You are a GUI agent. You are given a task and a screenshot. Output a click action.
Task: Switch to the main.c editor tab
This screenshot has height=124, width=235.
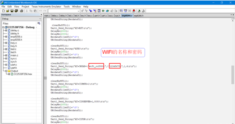click(x=47, y=15)
